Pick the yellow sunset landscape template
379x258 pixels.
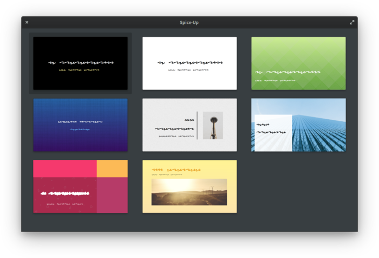coord(190,186)
